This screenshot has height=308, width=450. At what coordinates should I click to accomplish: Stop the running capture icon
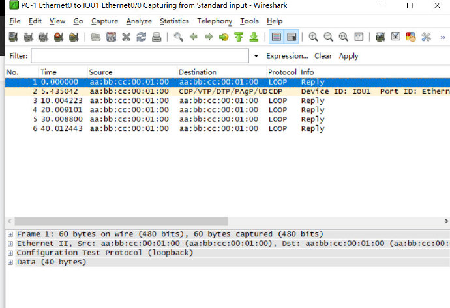pos(59,37)
